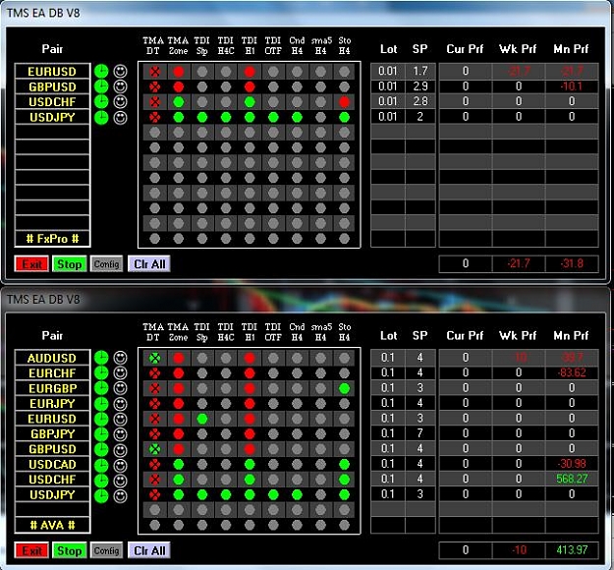Click the red Exit button in AVA panel
Image resolution: width=614 pixels, height=570 pixels.
pyautogui.click(x=31, y=550)
